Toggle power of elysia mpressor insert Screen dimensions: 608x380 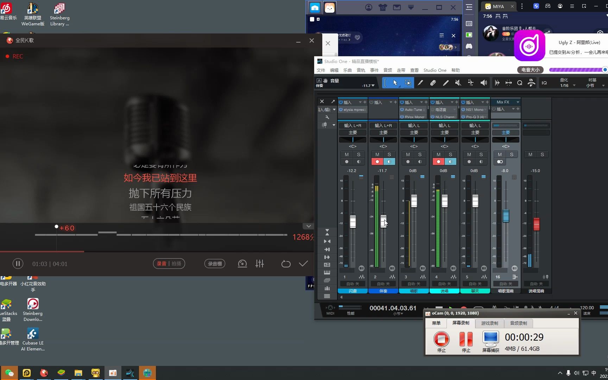point(341,109)
